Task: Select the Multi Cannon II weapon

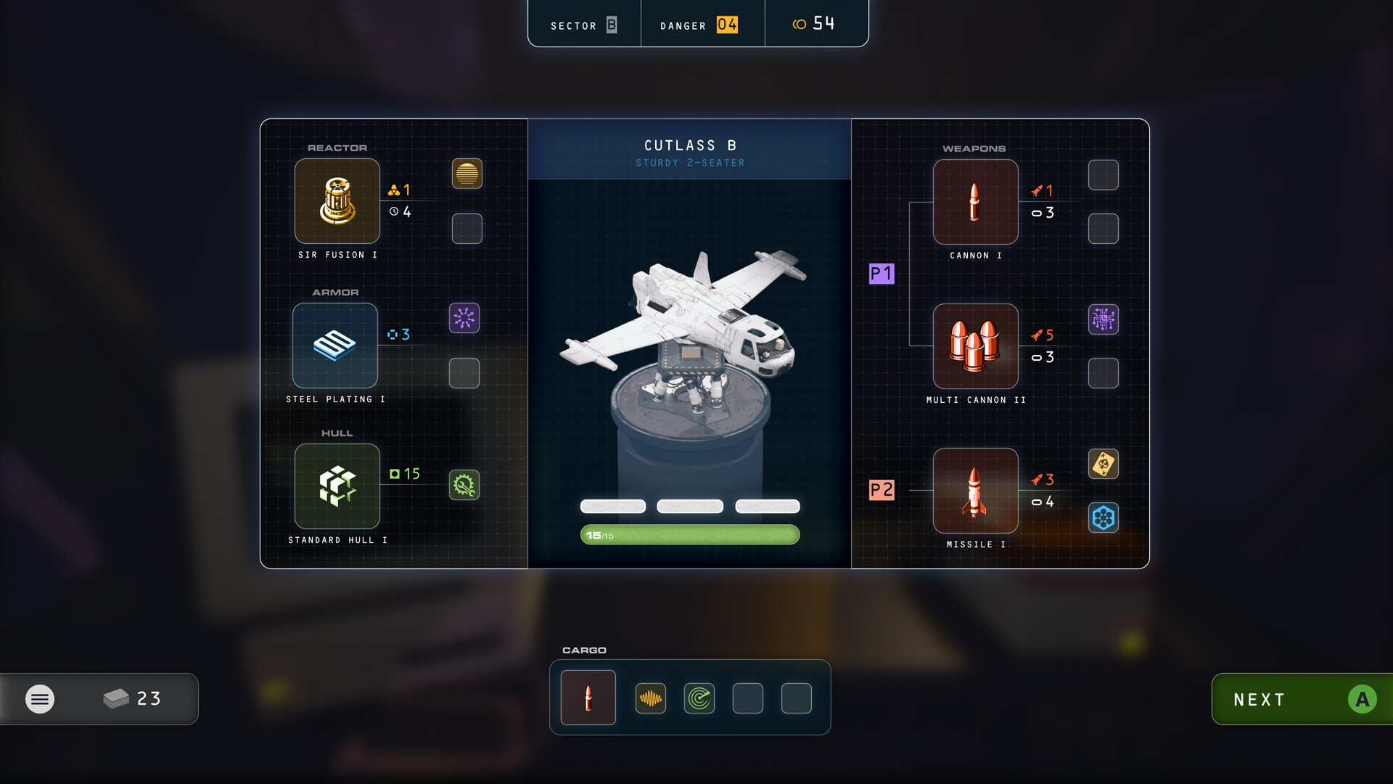Action: click(976, 346)
